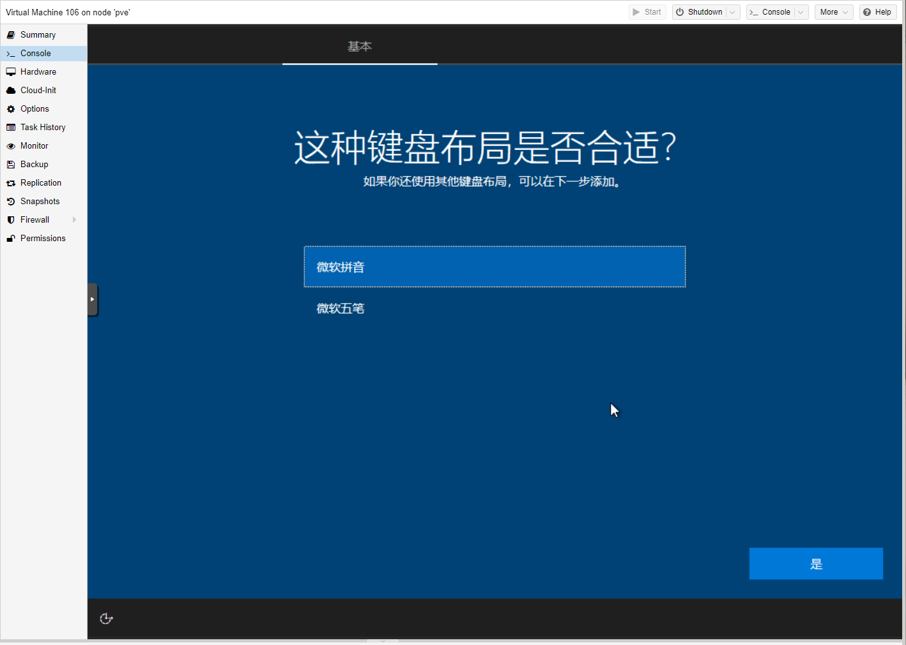
Task: Open the Console dropdown arrow in toolbar
Action: (801, 12)
